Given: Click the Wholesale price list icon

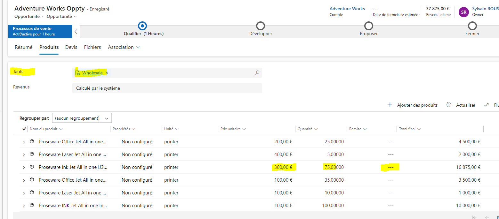Looking at the screenshot, I should tap(77, 73).
